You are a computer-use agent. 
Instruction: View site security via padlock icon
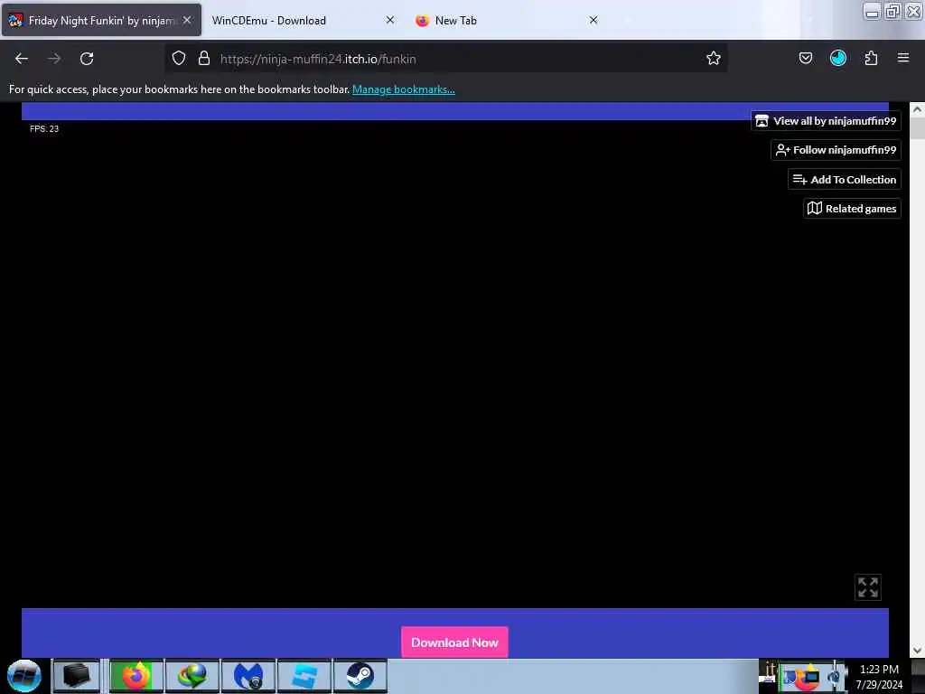[x=204, y=58]
